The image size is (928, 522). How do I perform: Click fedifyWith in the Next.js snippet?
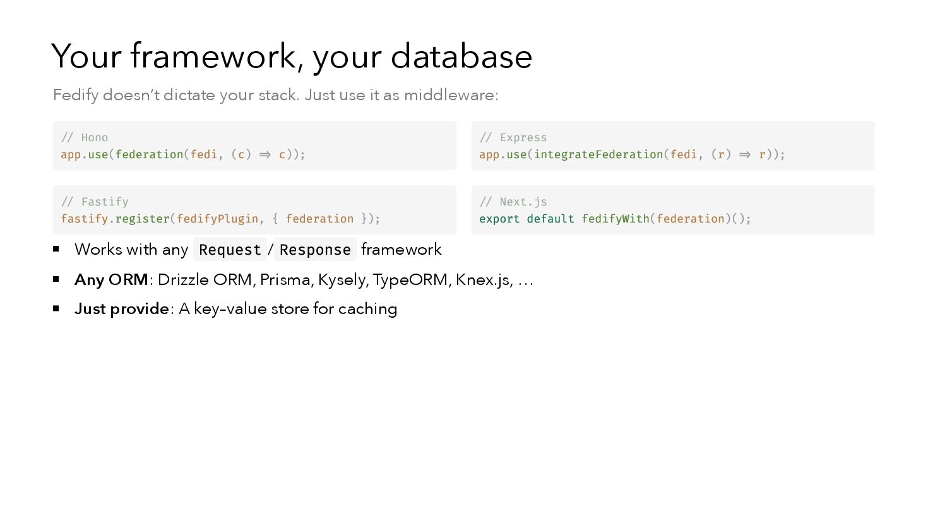615,219
